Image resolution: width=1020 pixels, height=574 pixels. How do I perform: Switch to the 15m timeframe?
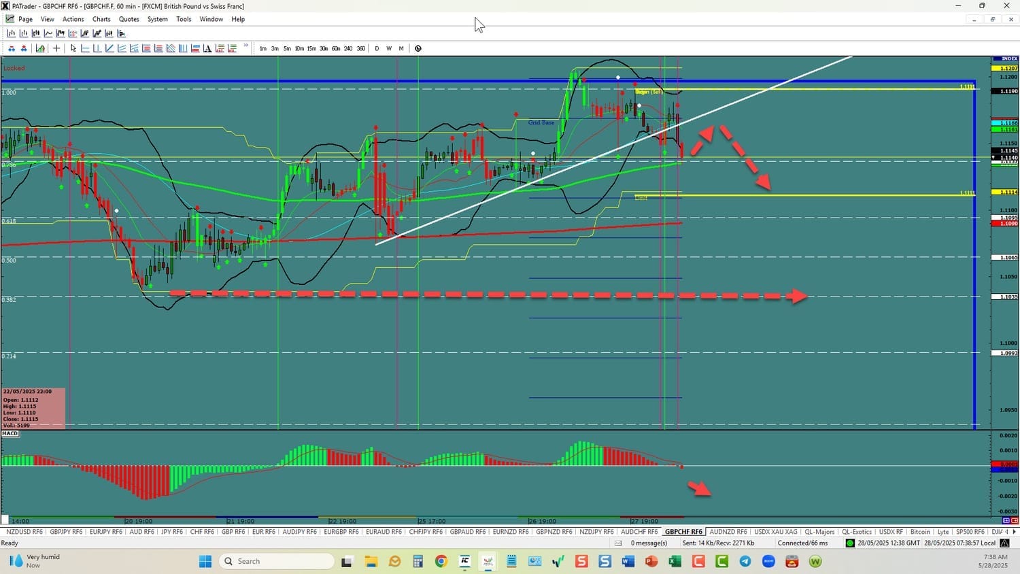coord(311,48)
